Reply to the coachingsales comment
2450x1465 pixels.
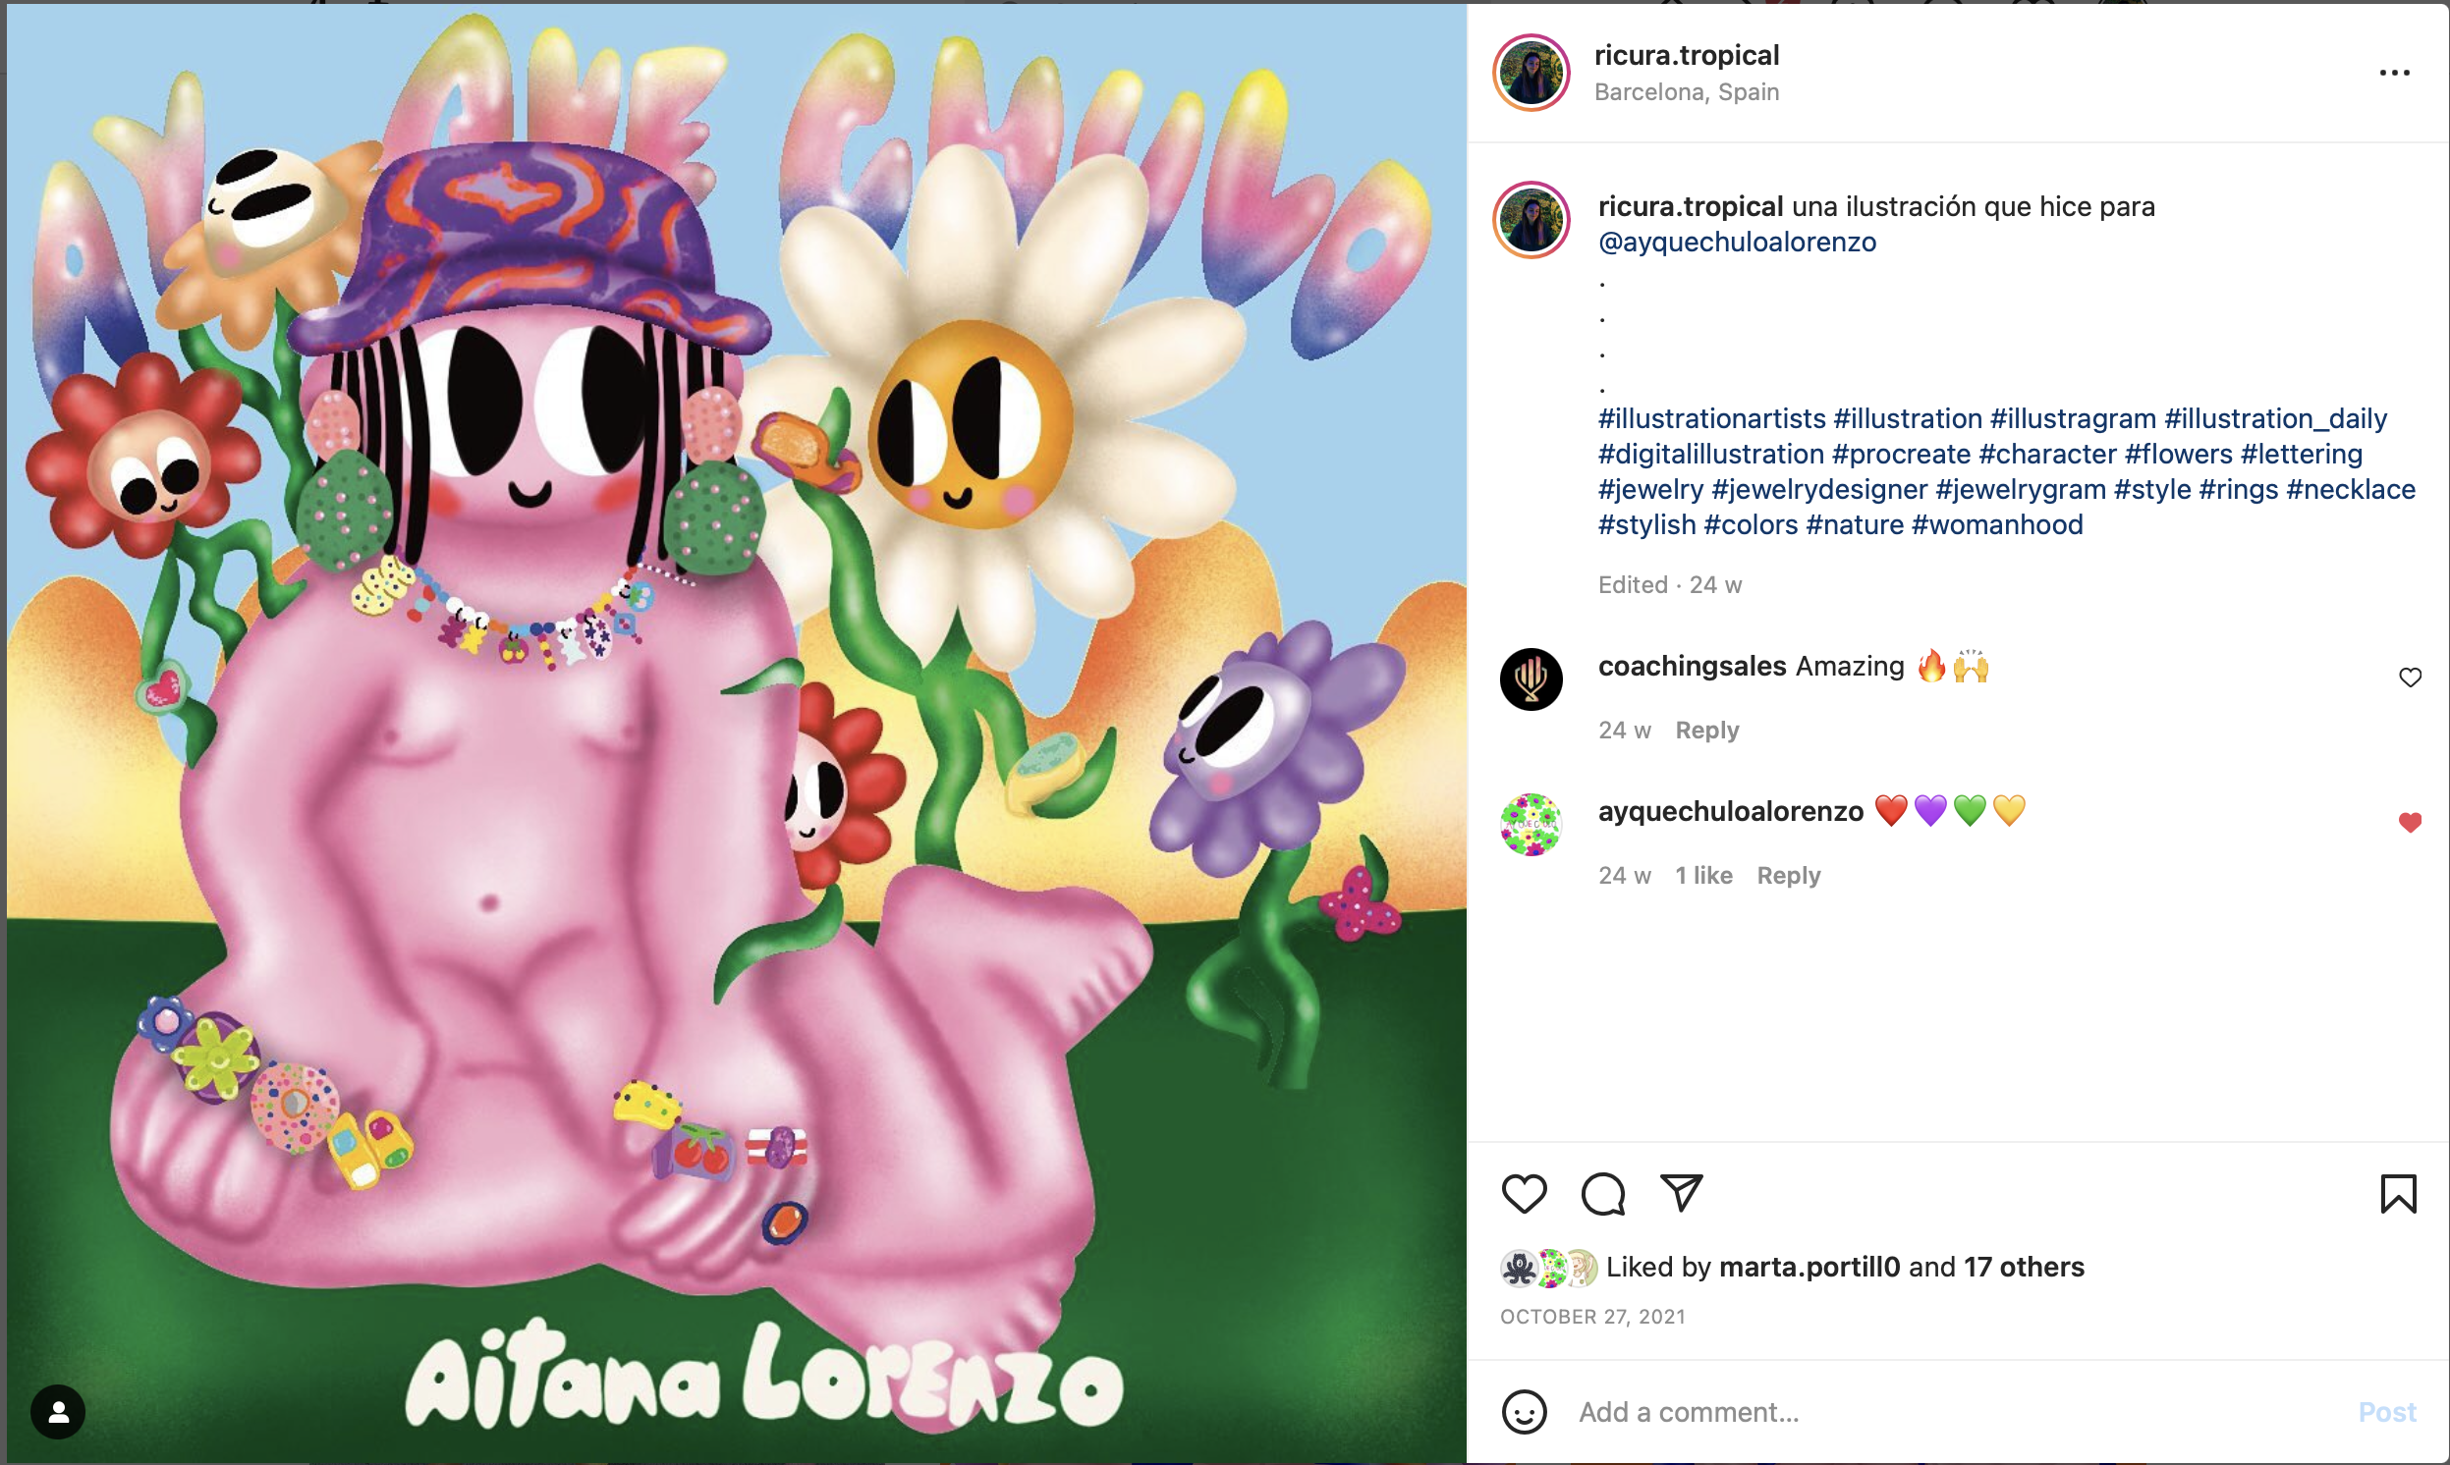click(1706, 731)
